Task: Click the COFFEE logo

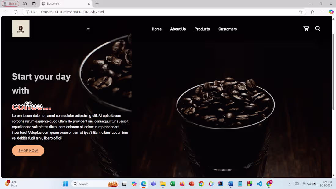Action: (x=20, y=28)
